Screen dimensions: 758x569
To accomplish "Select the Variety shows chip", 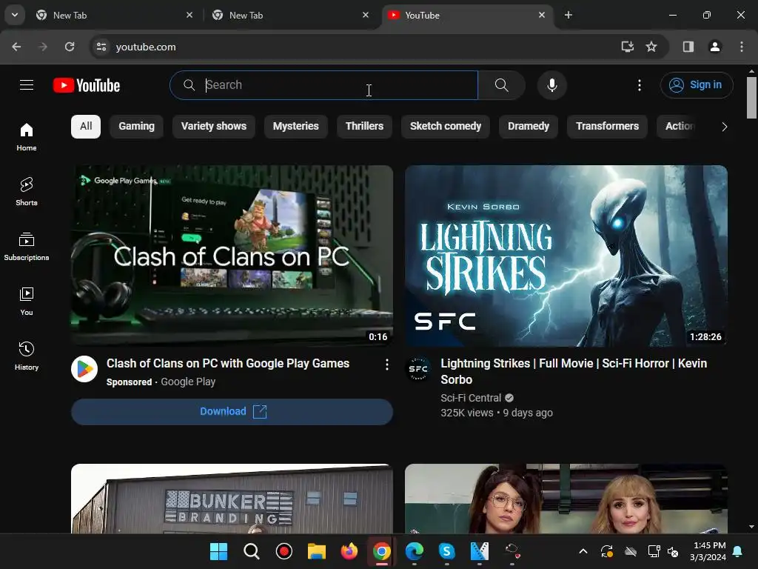I will [214, 126].
